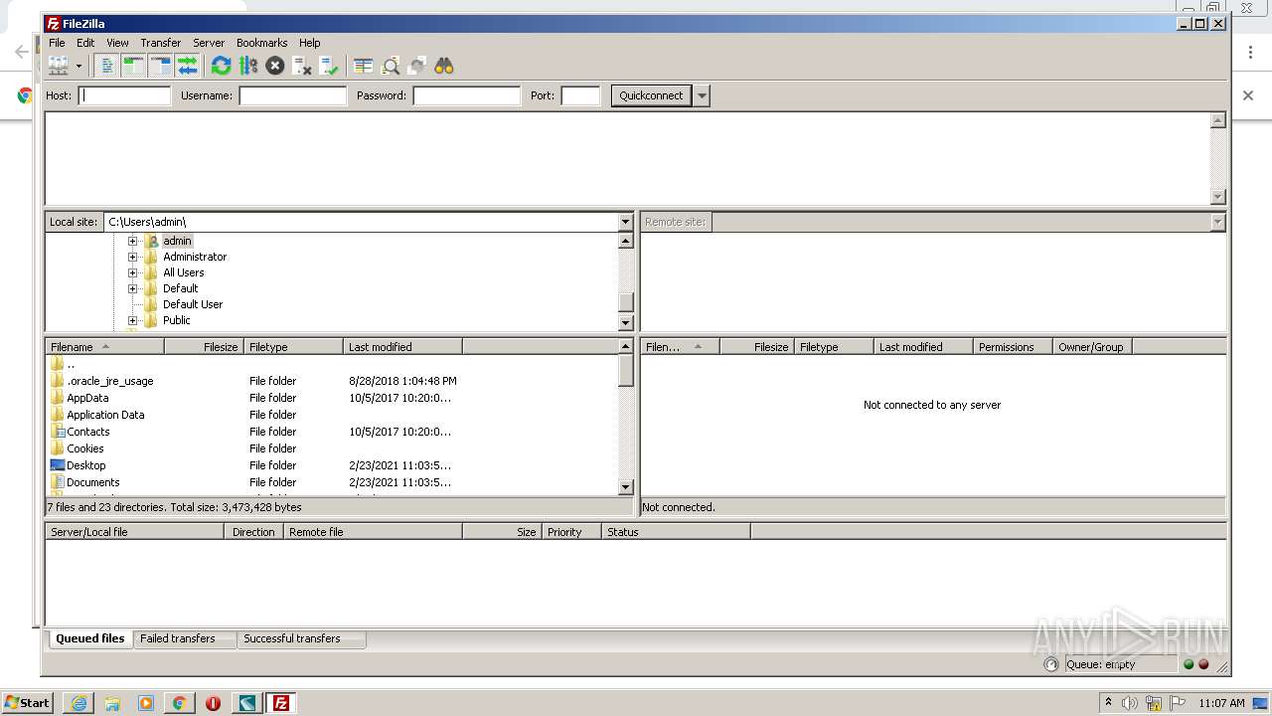Open the Transfer menu

[x=160, y=43]
